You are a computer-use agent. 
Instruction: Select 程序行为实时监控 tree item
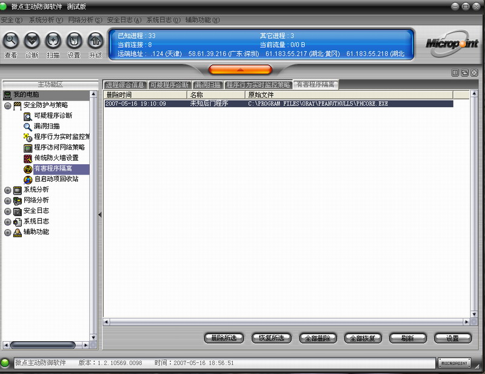click(x=62, y=137)
